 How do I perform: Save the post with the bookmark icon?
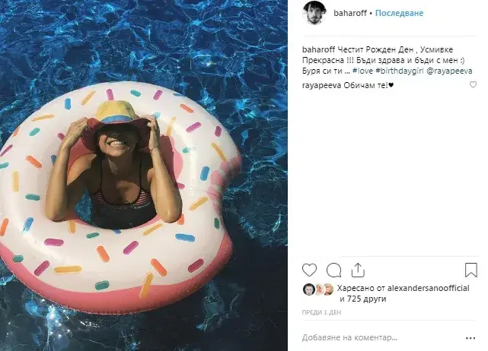point(471,270)
